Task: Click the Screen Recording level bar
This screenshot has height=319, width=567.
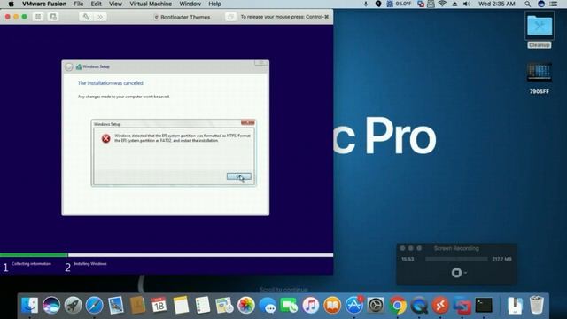Action: 456,259
